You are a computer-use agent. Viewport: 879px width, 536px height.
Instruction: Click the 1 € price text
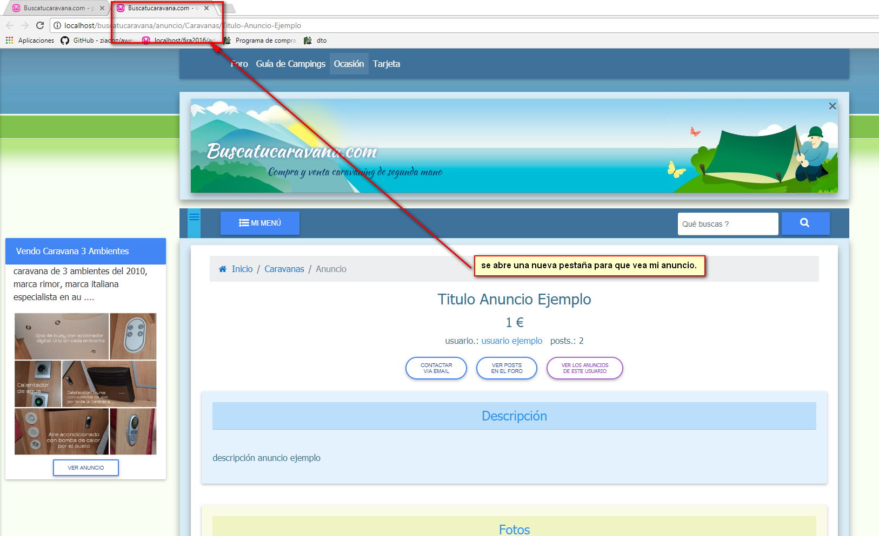point(514,322)
